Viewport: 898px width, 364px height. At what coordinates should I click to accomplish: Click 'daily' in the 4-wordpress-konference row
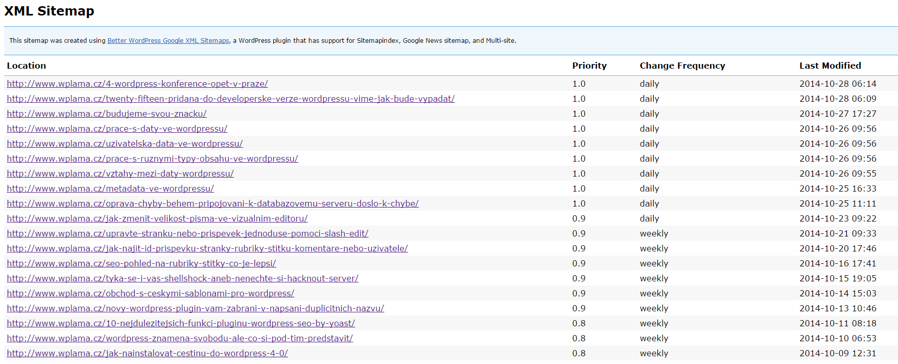650,84
